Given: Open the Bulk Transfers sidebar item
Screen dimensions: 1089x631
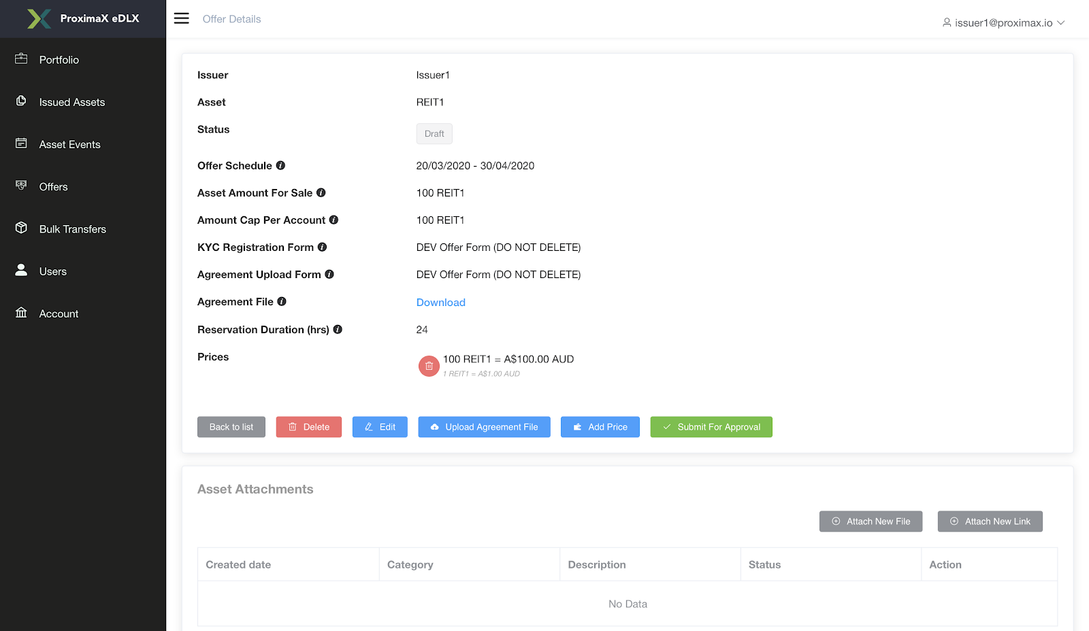Looking at the screenshot, I should pyautogui.click(x=73, y=229).
